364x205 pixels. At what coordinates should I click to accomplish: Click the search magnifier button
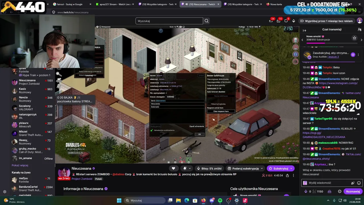(207, 21)
